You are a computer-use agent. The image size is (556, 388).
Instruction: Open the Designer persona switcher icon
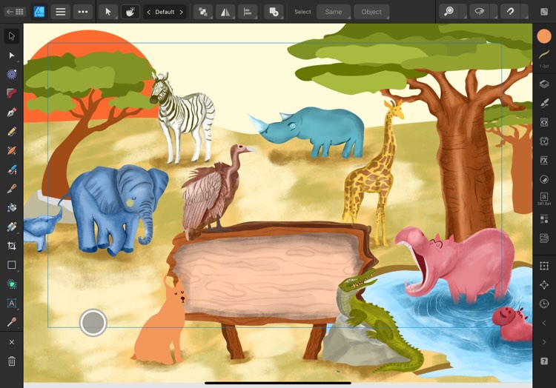[39, 12]
